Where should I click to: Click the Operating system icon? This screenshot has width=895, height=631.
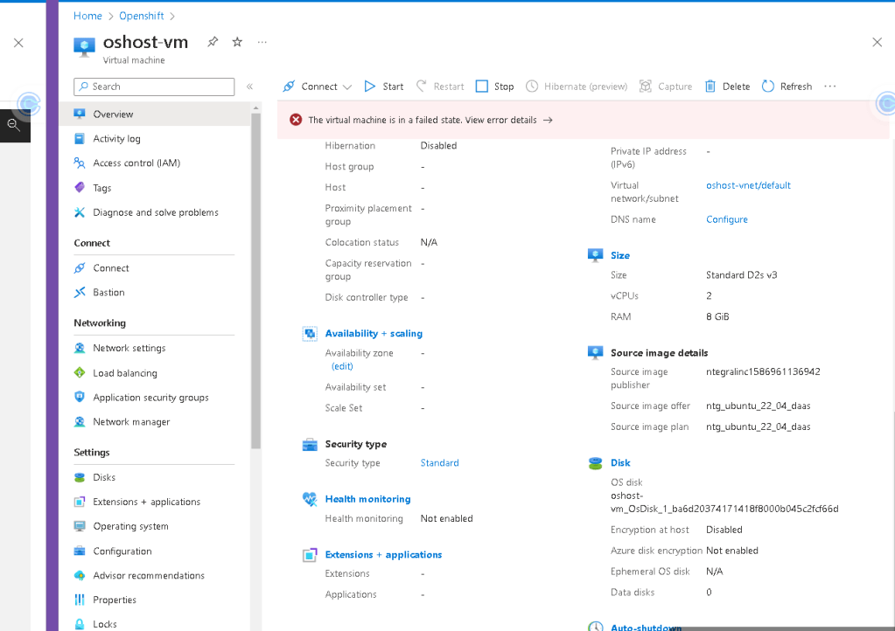[x=80, y=526]
